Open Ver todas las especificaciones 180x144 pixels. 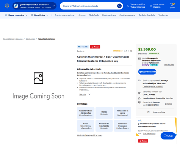[90, 135]
